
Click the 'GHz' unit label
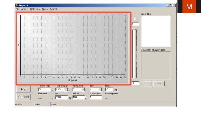(117, 90)
